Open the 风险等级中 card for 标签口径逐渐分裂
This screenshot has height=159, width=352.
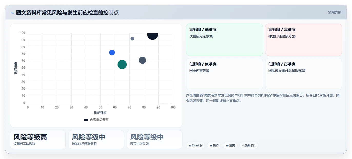(x=96, y=140)
